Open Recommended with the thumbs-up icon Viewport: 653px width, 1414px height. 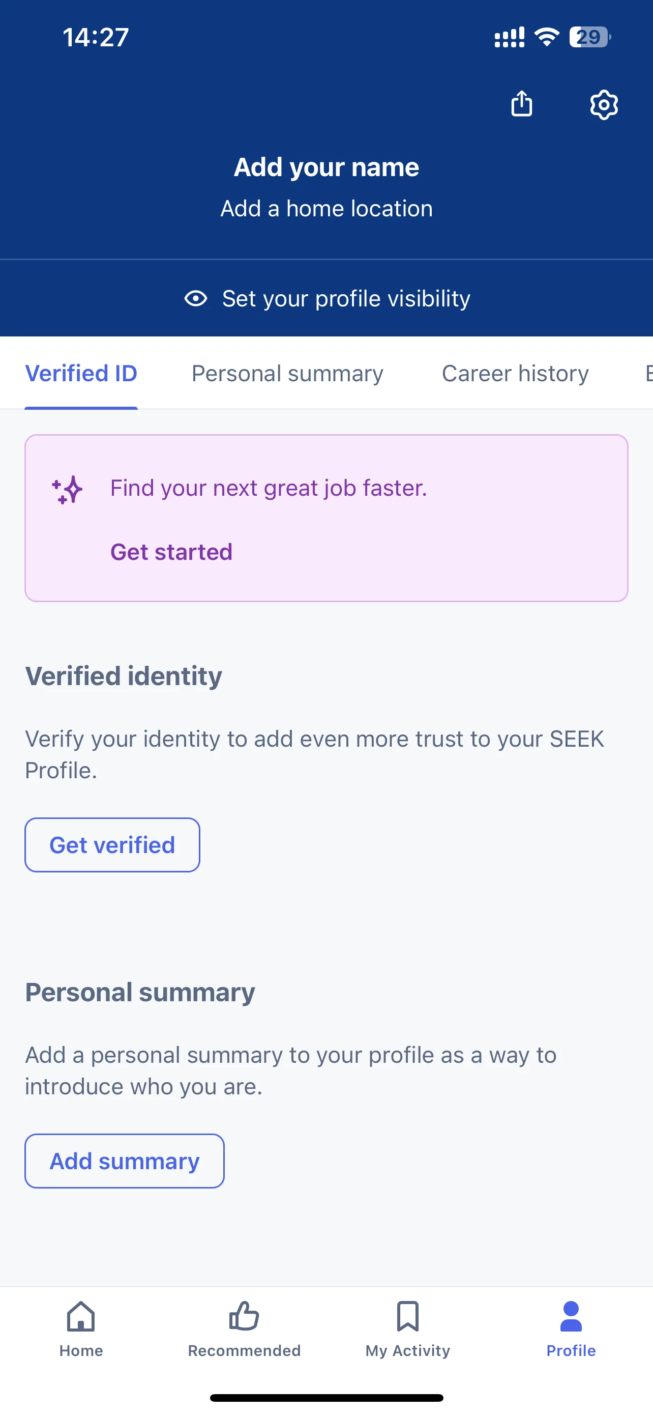pyautogui.click(x=244, y=1316)
